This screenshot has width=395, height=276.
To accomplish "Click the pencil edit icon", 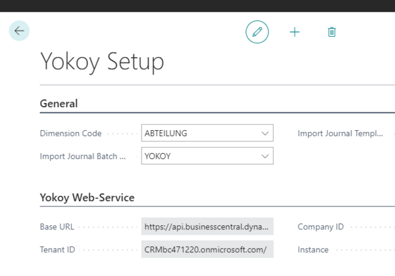I will pyautogui.click(x=257, y=32).
